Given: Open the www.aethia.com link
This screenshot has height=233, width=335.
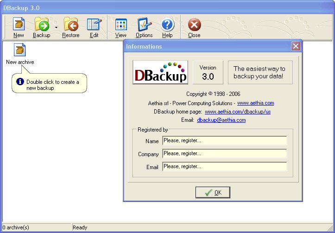Looking at the screenshot, I should pos(255,103).
